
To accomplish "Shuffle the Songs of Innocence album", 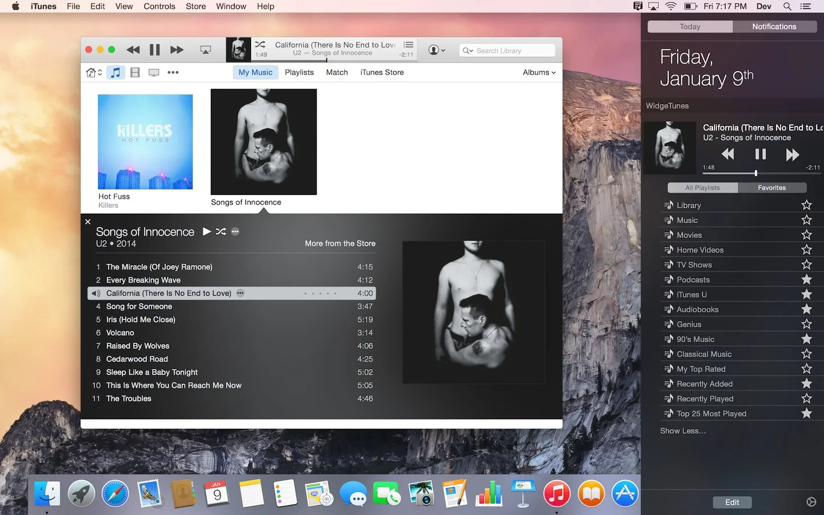I will tap(221, 231).
